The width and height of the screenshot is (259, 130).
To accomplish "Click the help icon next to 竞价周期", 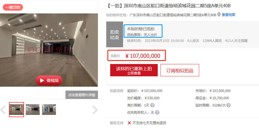I will (152, 105).
